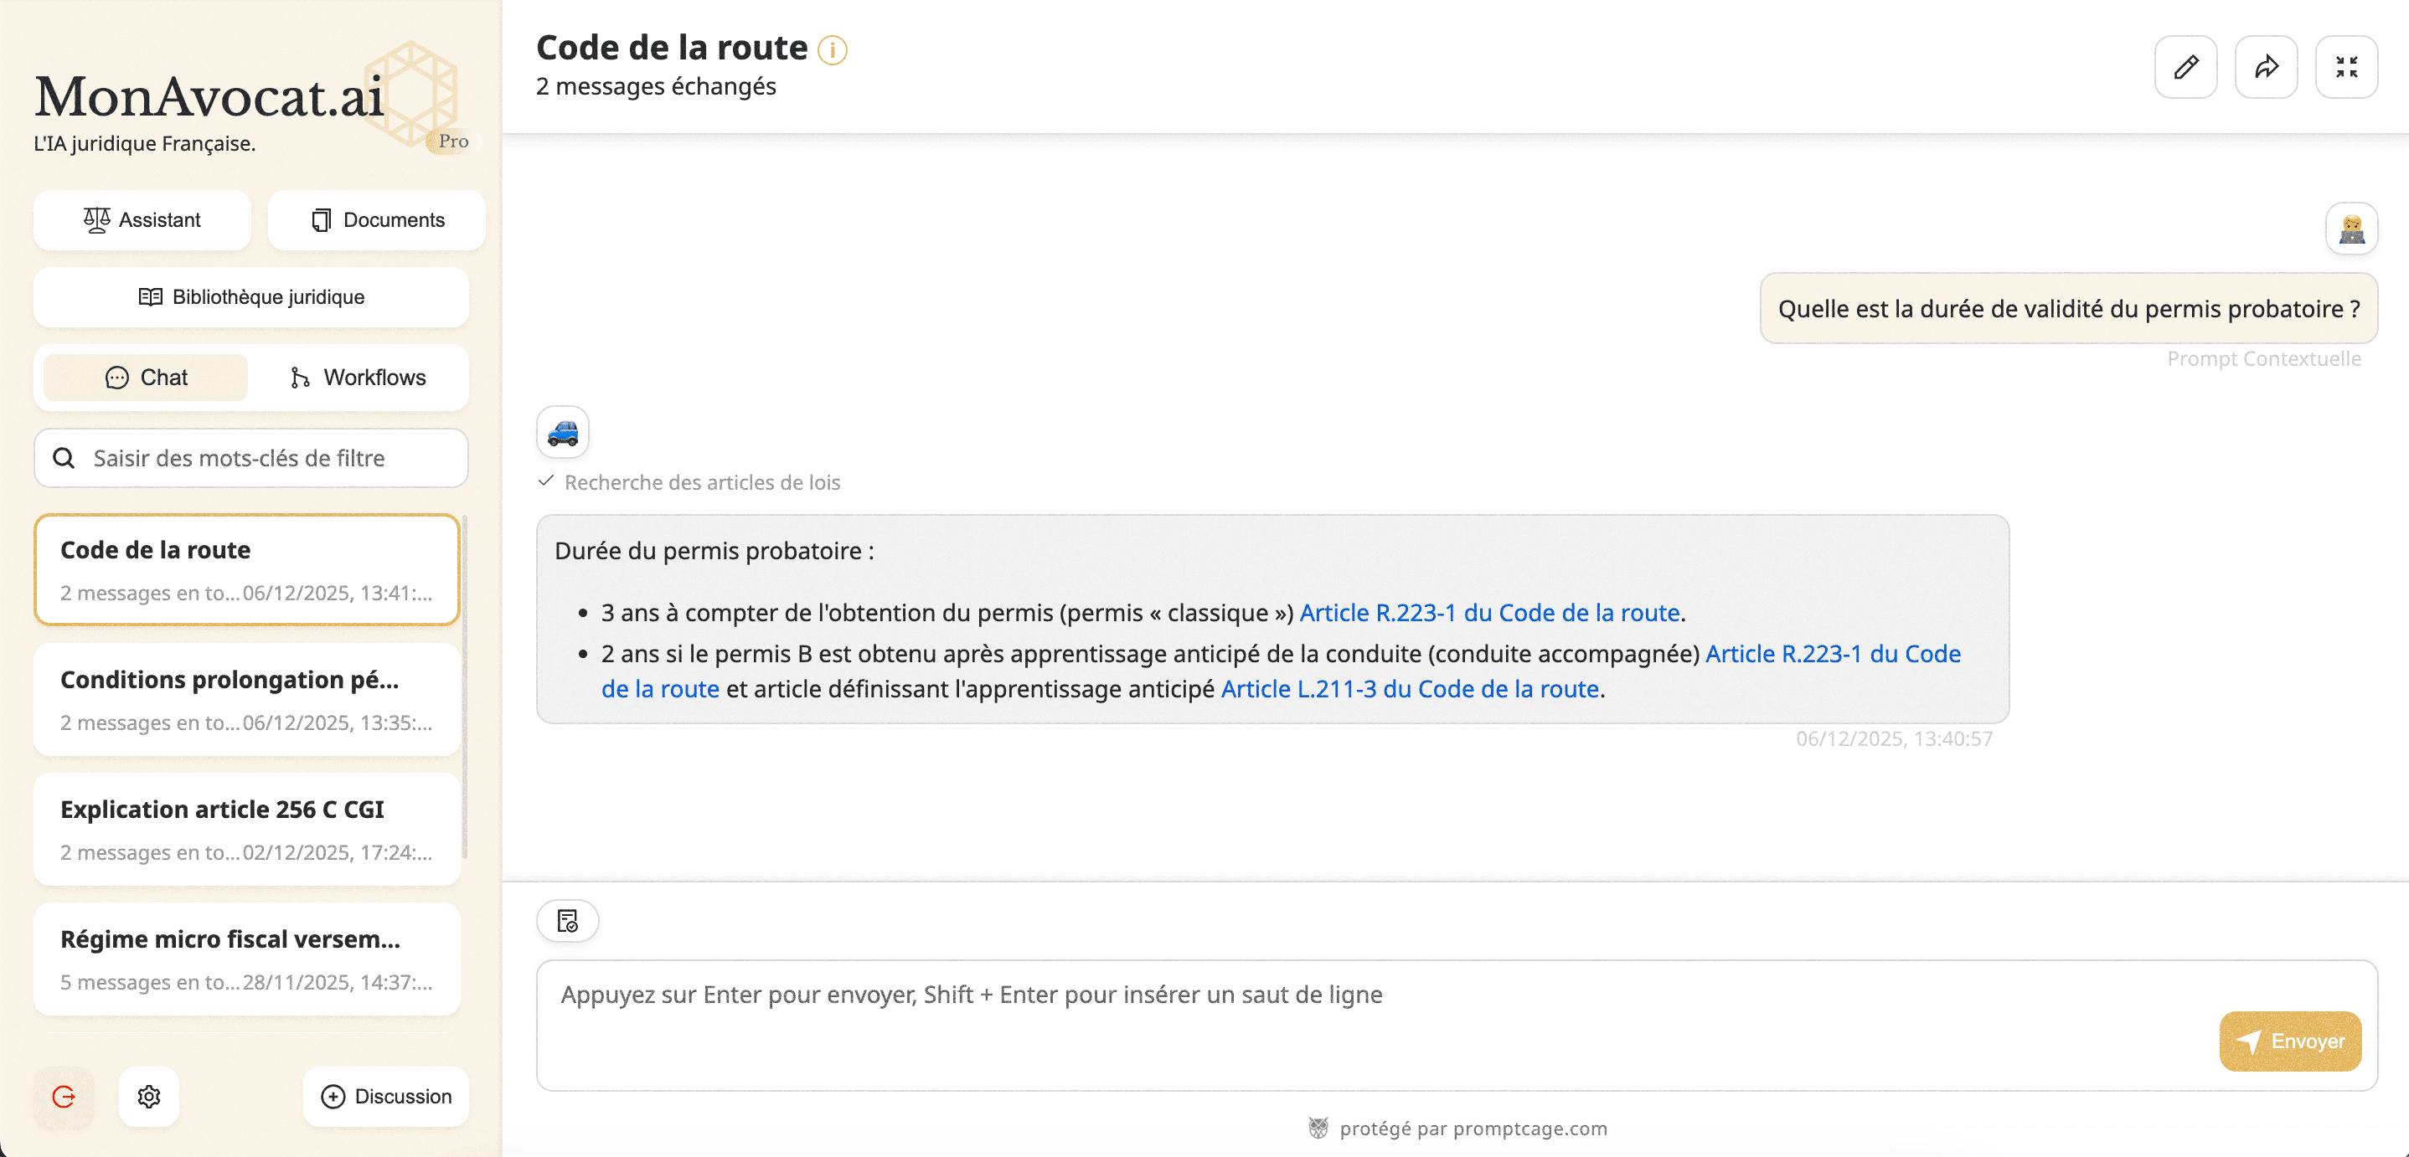Click the info icon beside Code de la route

coord(833,49)
